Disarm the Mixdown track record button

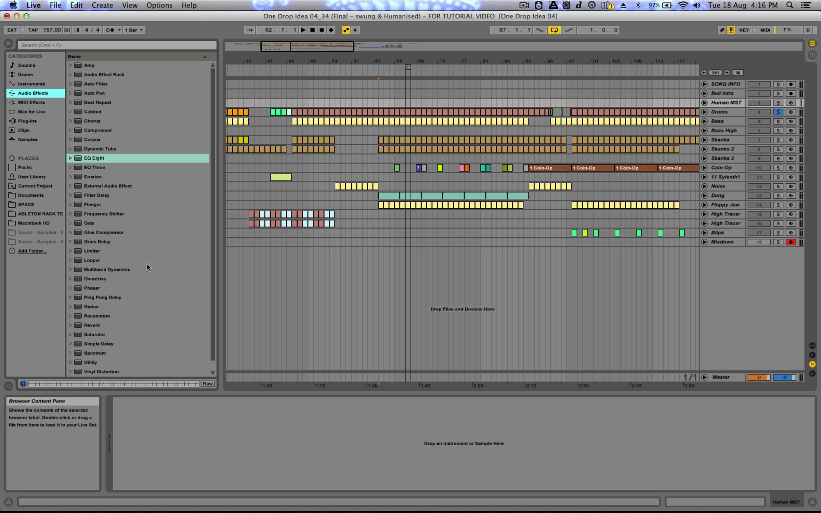coord(791,242)
